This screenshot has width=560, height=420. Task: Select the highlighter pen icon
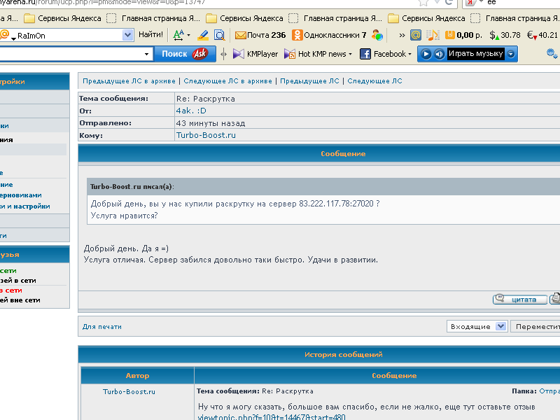(x=203, y=35)
